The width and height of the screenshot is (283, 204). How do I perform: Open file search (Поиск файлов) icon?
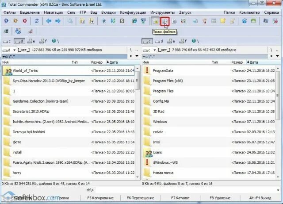coord(164,21)
